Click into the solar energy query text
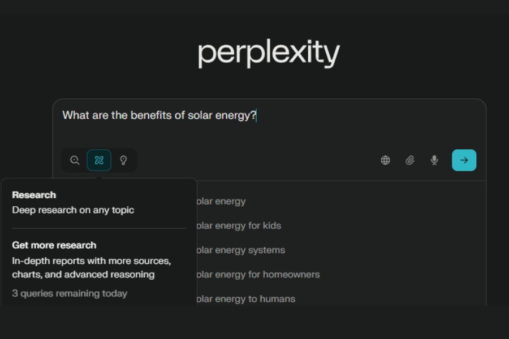 [x=159, y=115]
